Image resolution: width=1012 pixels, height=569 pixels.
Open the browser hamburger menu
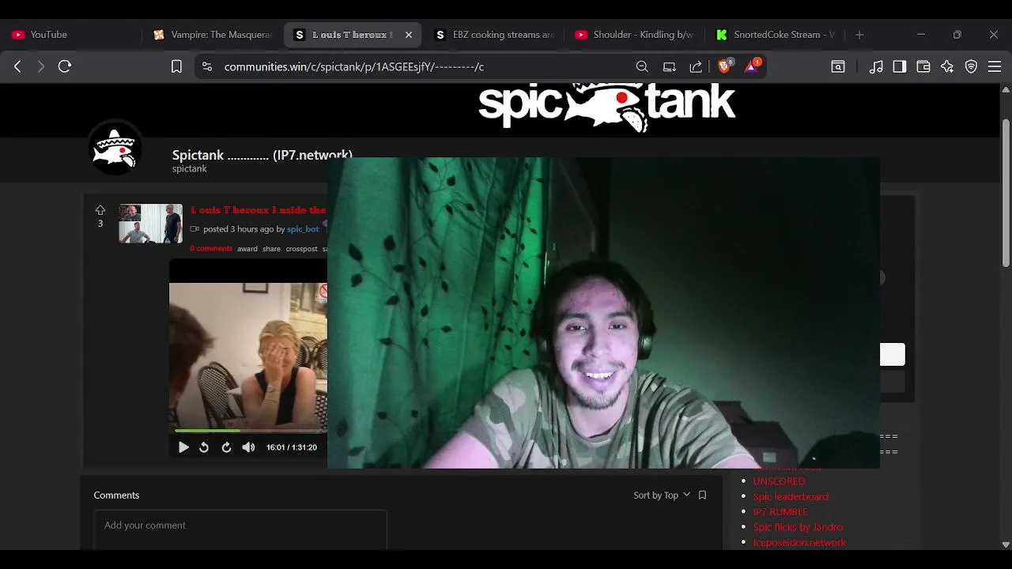(x=995, y=66)
